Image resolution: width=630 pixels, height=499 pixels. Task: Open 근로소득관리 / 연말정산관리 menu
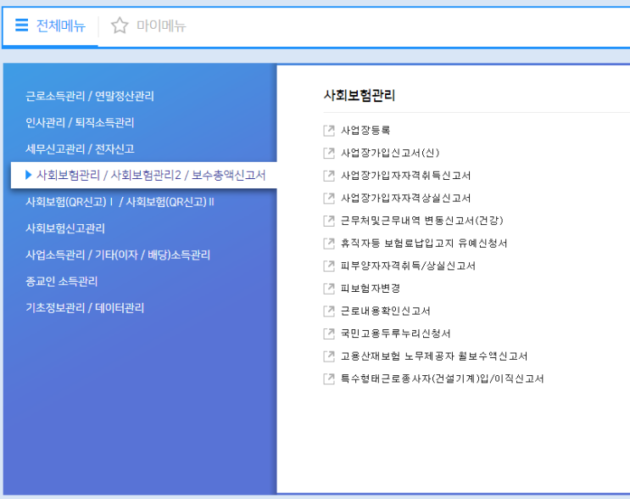90,96
